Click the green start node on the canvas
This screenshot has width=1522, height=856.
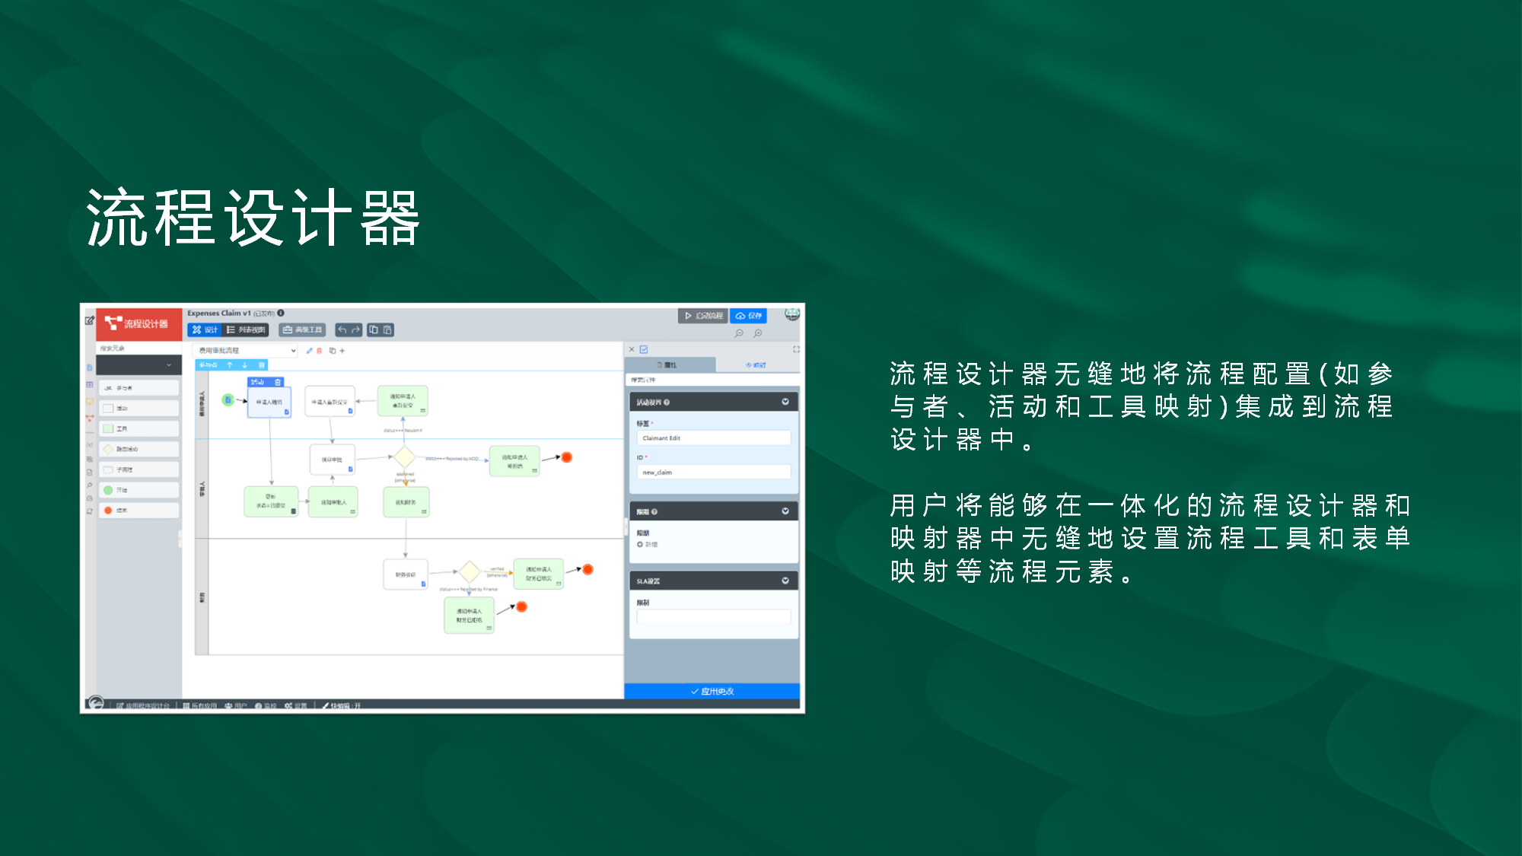(228, 399)
